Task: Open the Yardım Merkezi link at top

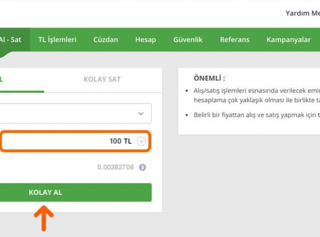Action: click(303, 13)
